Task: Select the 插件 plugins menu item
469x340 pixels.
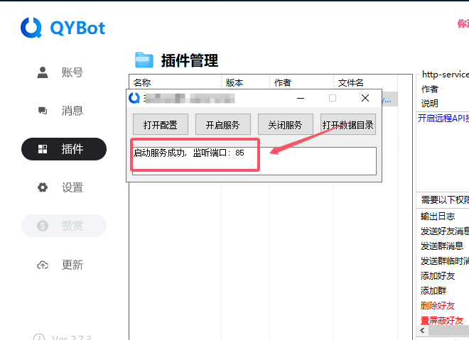Action: tap(64, 149)
